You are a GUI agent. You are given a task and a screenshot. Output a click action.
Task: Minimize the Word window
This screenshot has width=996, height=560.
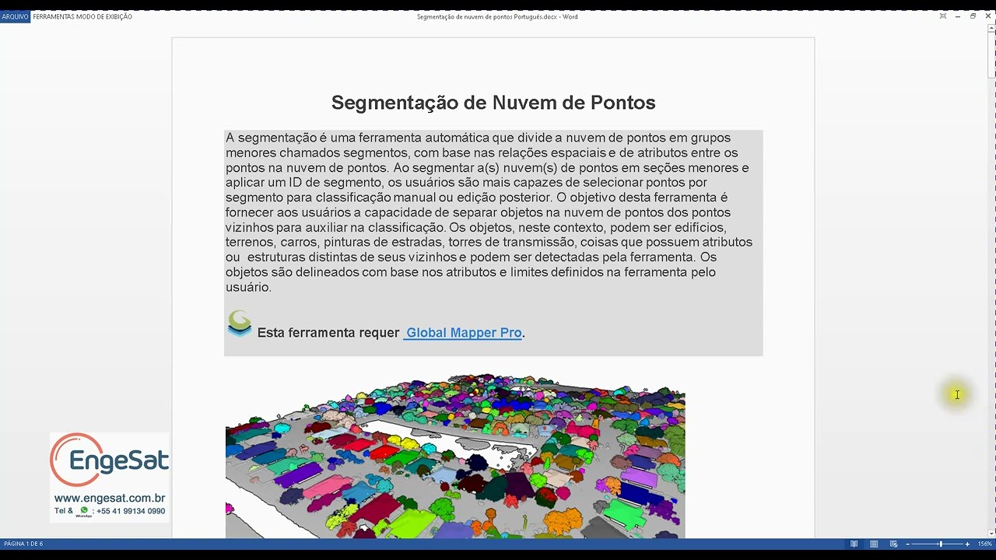(x=958, y=16)
